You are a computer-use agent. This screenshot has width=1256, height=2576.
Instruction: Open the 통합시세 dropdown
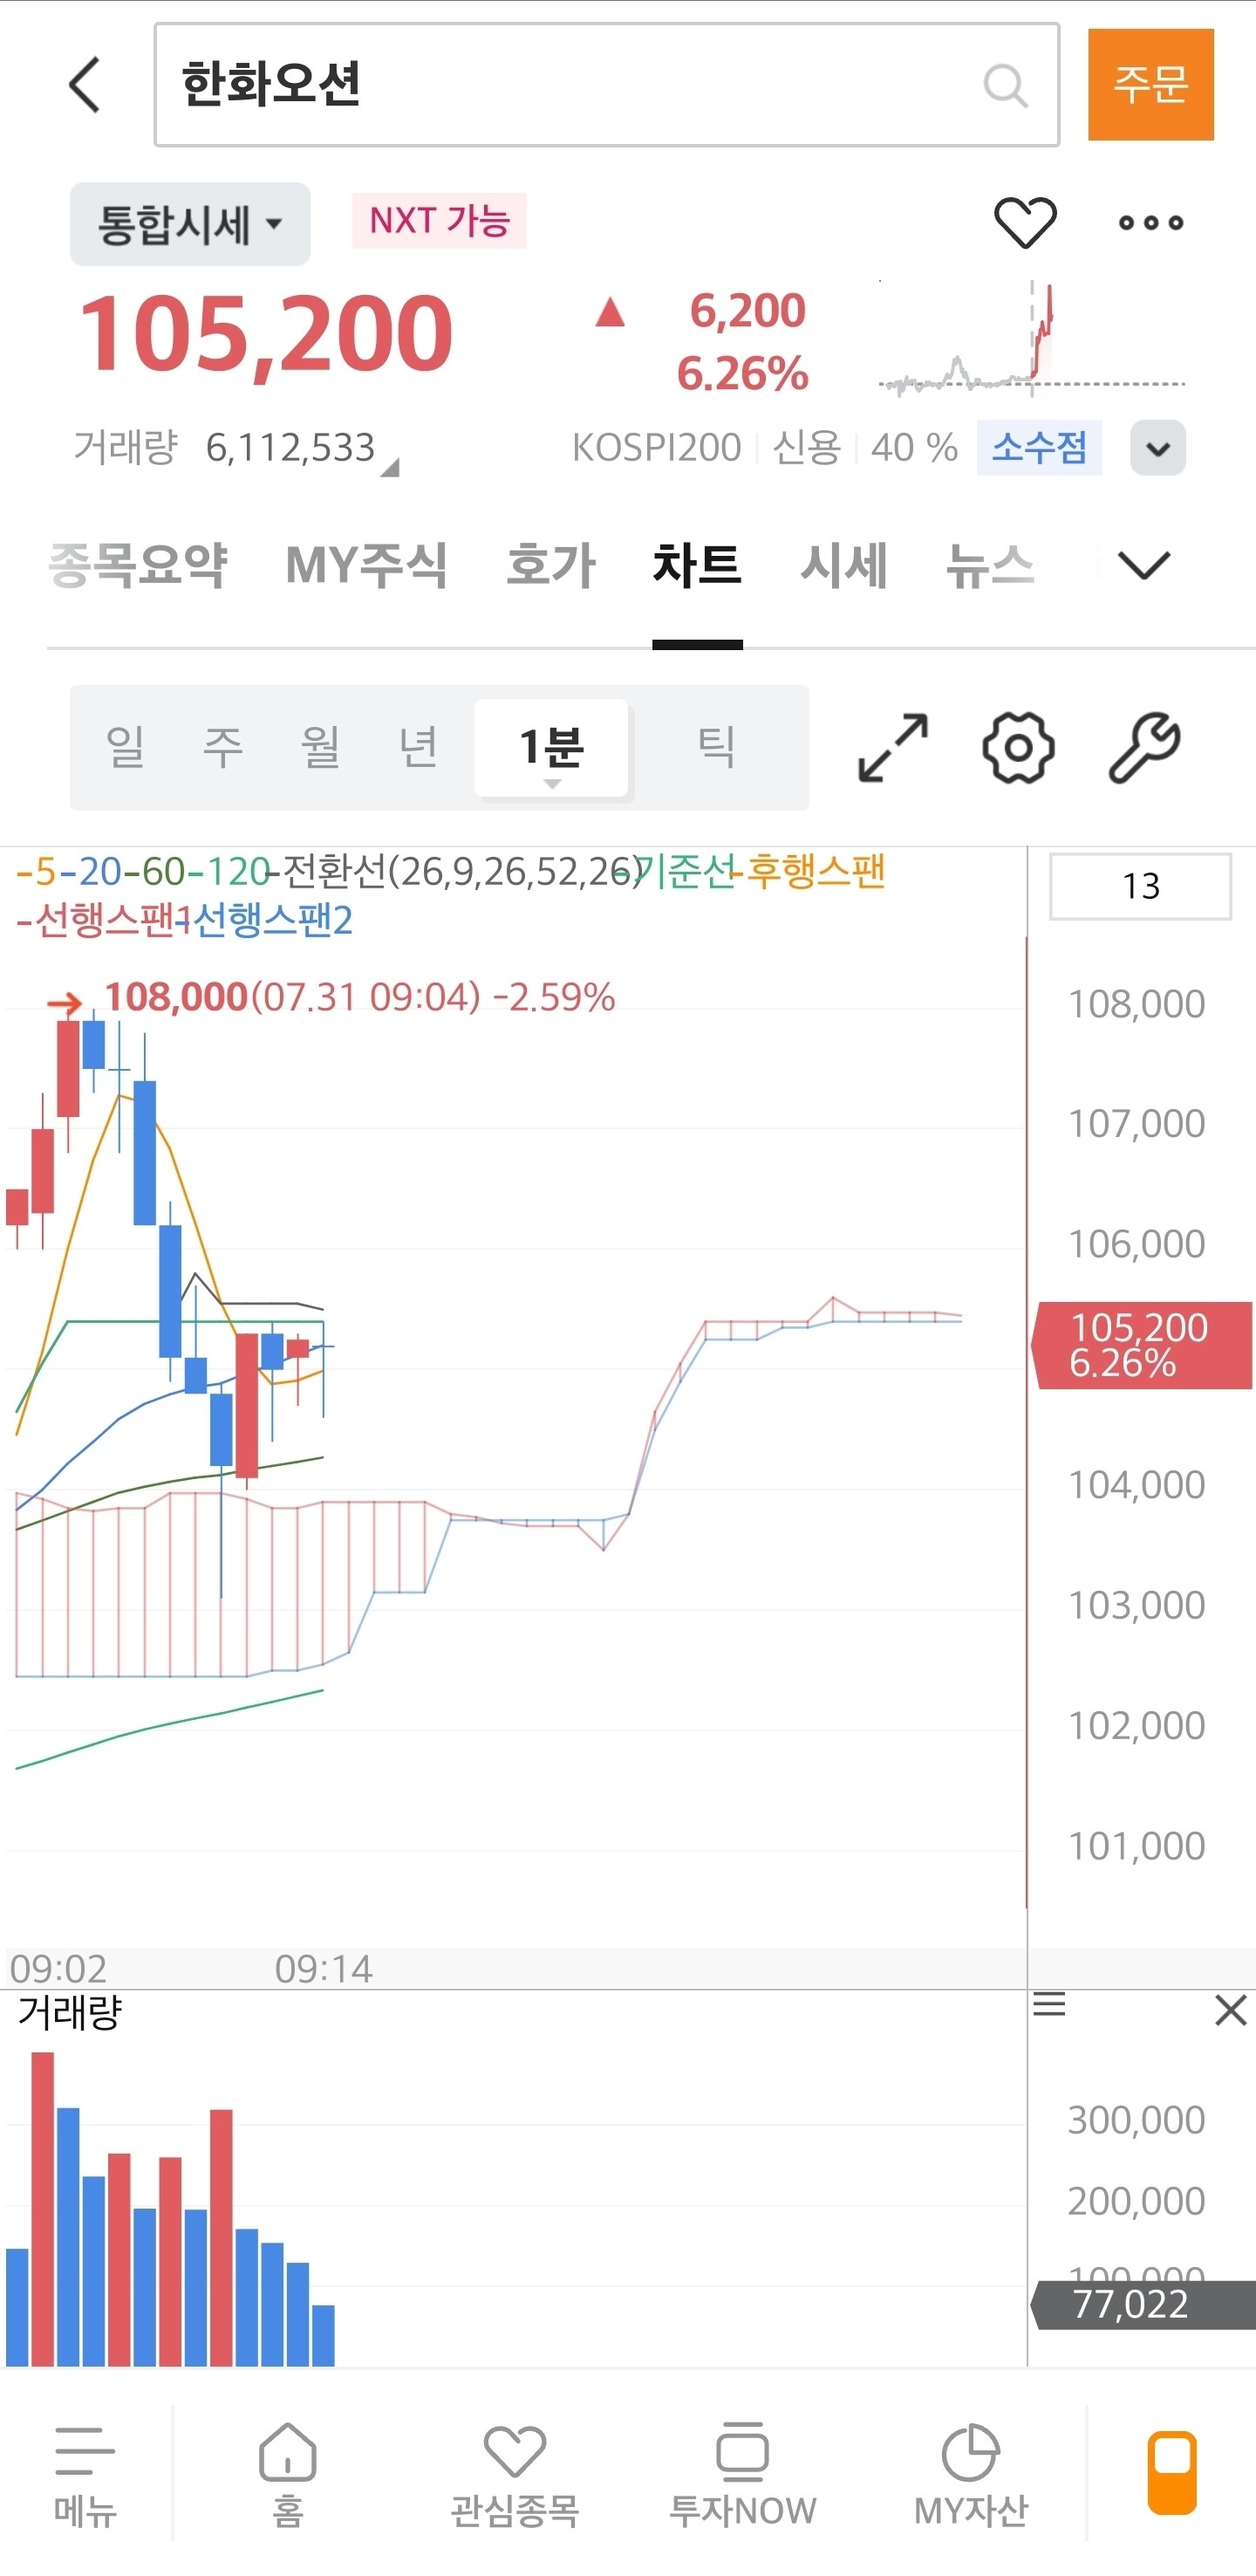[x=190, y=224]
